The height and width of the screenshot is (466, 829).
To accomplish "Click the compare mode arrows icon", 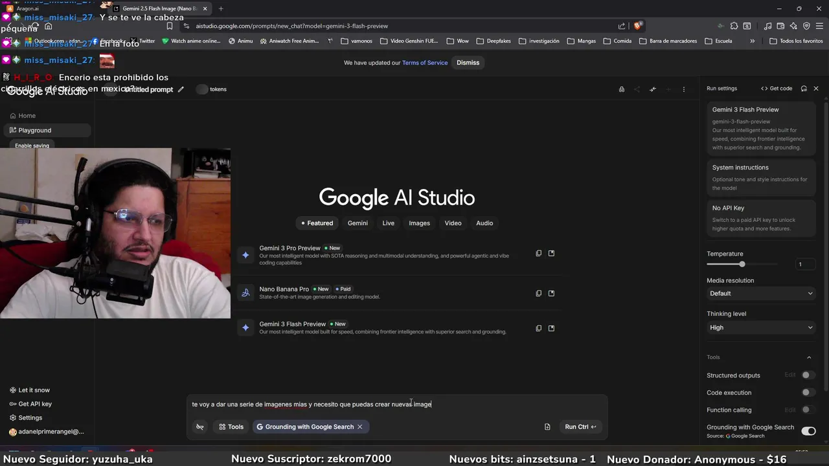I will (653, 89).
